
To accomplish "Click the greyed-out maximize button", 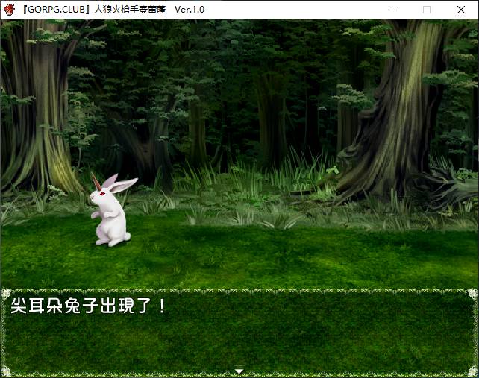I will [427, 9].
